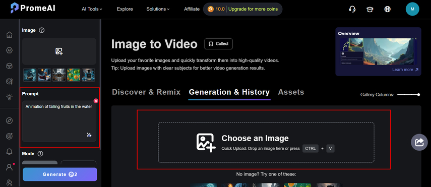Open the AI hexagon sidebar icon
This screenshot has height=187, width=431.
[10, 50]
